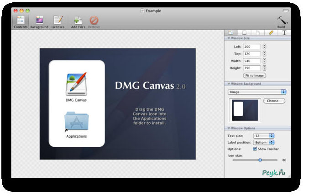
Task: Select the DMG Canvas app icon on canvas
Action: pos(76,83)
